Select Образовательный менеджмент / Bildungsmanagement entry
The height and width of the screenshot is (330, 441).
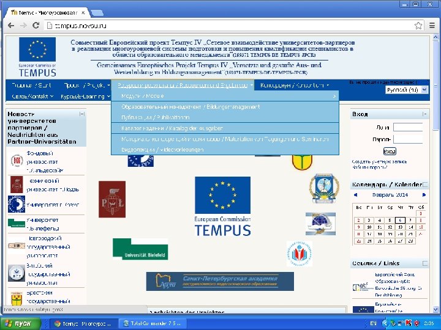[225, 106]
